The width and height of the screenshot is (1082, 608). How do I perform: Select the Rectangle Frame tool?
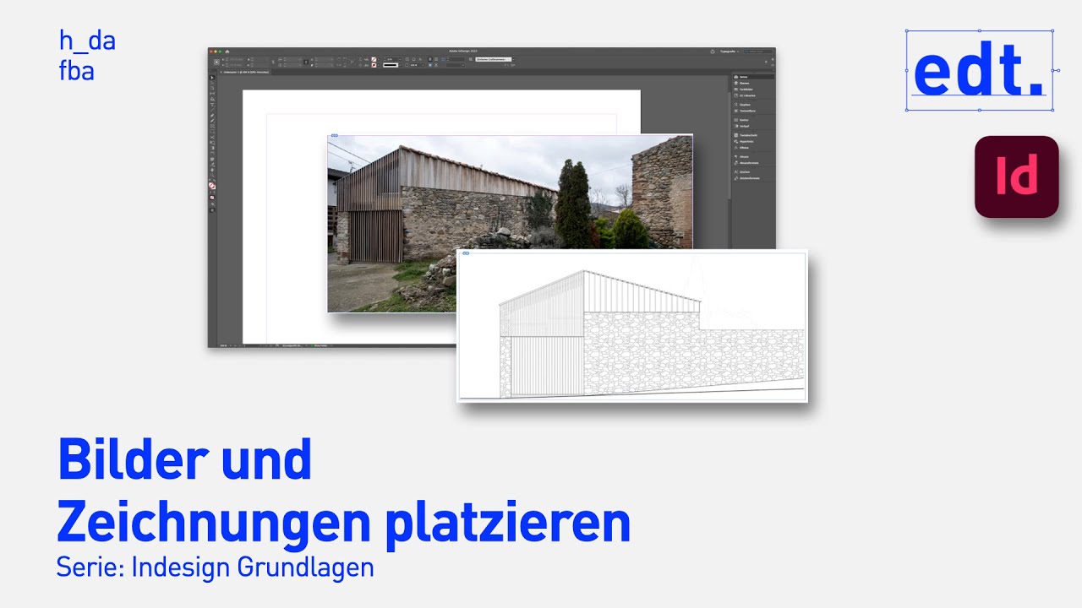click(212, 127)
